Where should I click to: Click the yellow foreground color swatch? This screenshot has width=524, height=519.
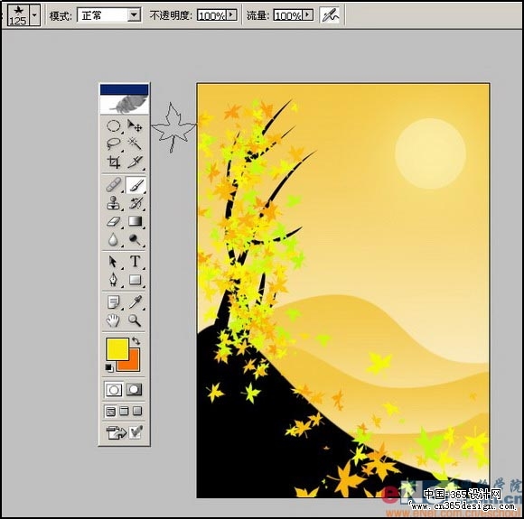pos(117,349)
